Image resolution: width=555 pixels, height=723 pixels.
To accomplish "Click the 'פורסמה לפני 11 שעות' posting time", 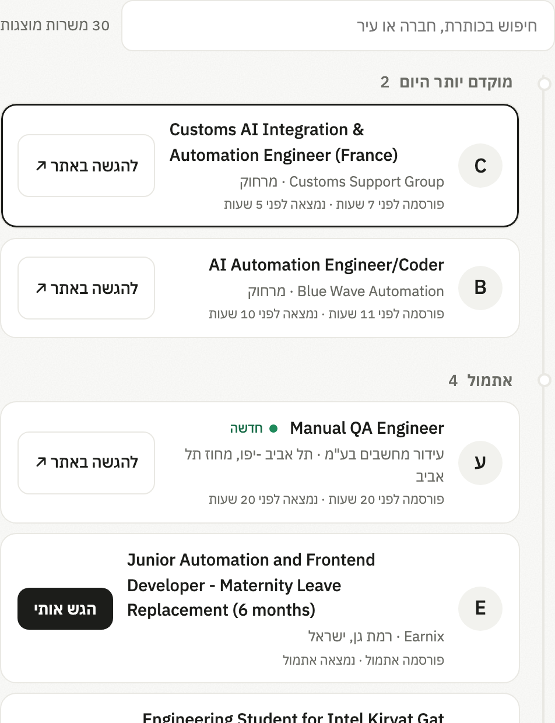I will tap(385, 314).
